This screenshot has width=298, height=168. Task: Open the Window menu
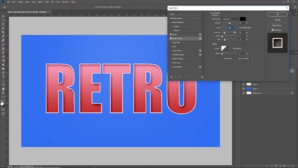tap(65, 2)
